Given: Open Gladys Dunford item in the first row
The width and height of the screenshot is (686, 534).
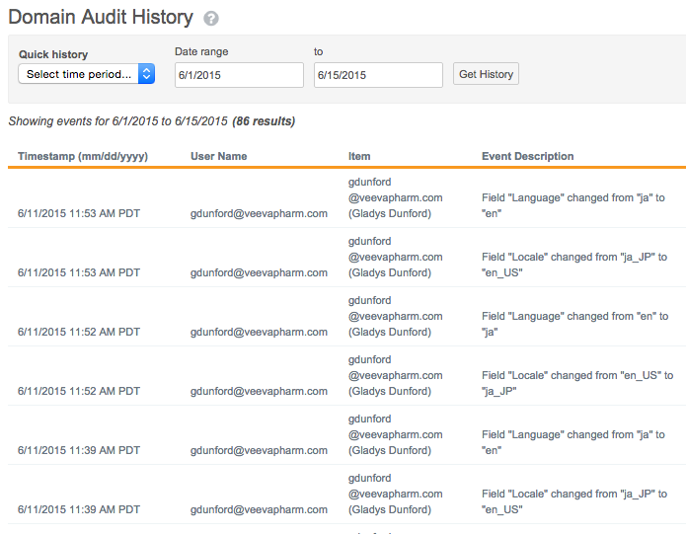Looking at the screenshot, I should coord(395,197).
